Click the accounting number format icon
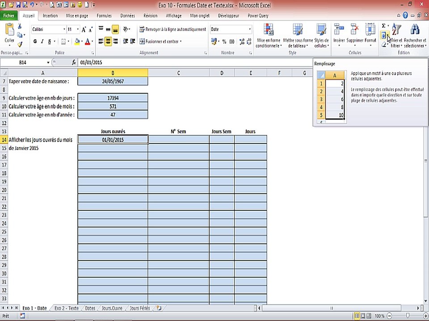This screenshot has height=321, width=429. pyautogui.click(x=214, y=41)
